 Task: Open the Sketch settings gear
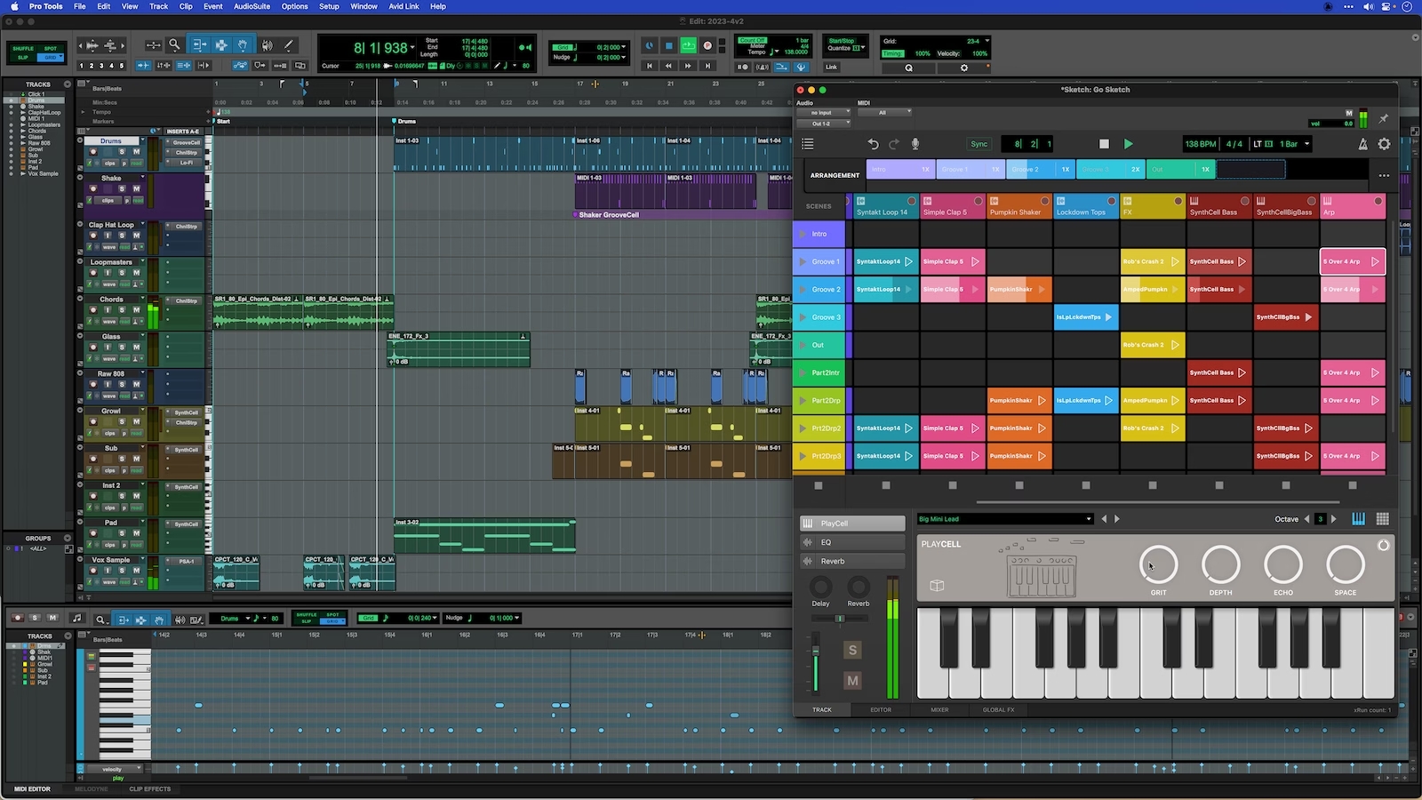1384,143
